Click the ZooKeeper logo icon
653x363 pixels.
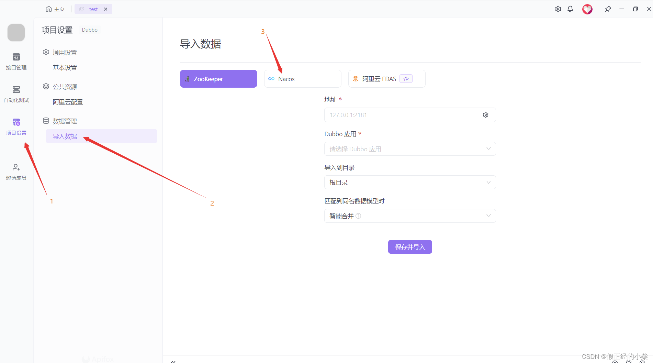(x=187, y=79)
